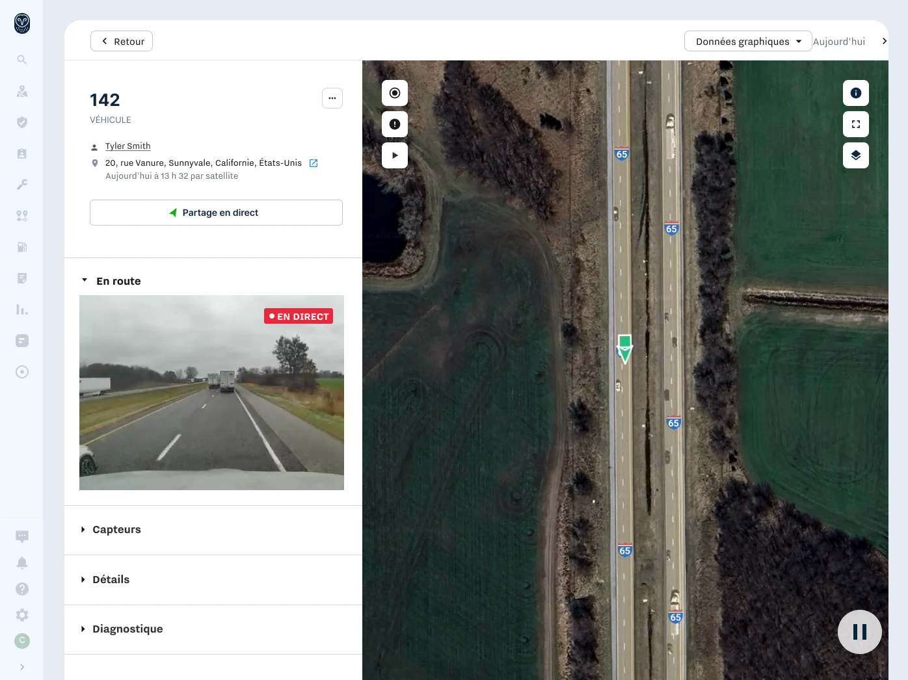Open the safety shield section in sidebar

tap(21, 122)
